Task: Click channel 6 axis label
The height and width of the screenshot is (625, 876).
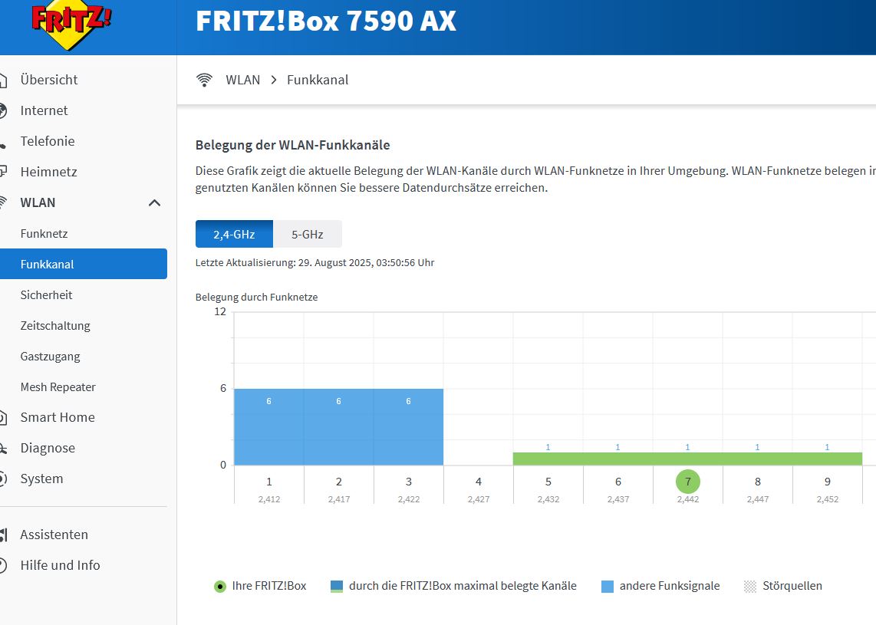Action: 618,482
